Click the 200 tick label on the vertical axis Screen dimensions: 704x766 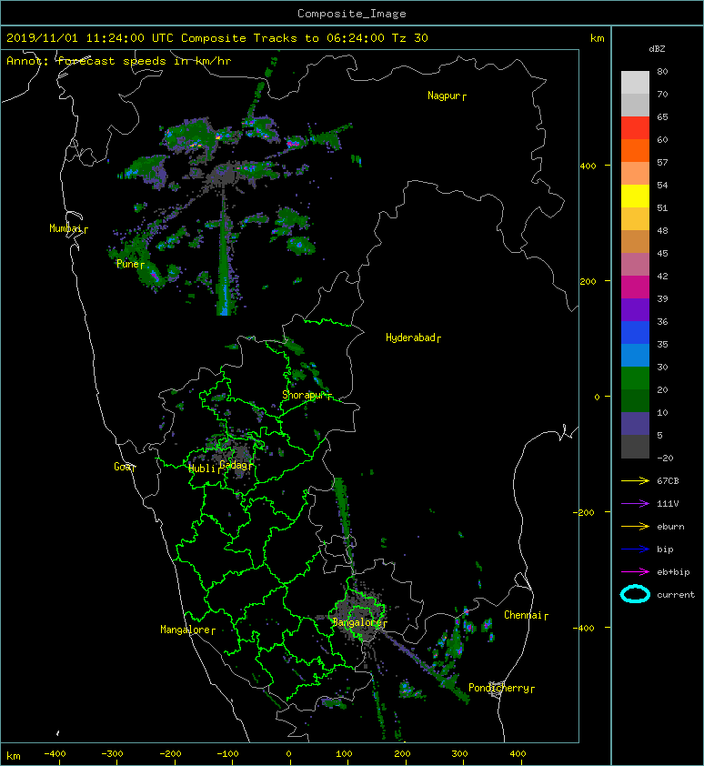point(588,282)
